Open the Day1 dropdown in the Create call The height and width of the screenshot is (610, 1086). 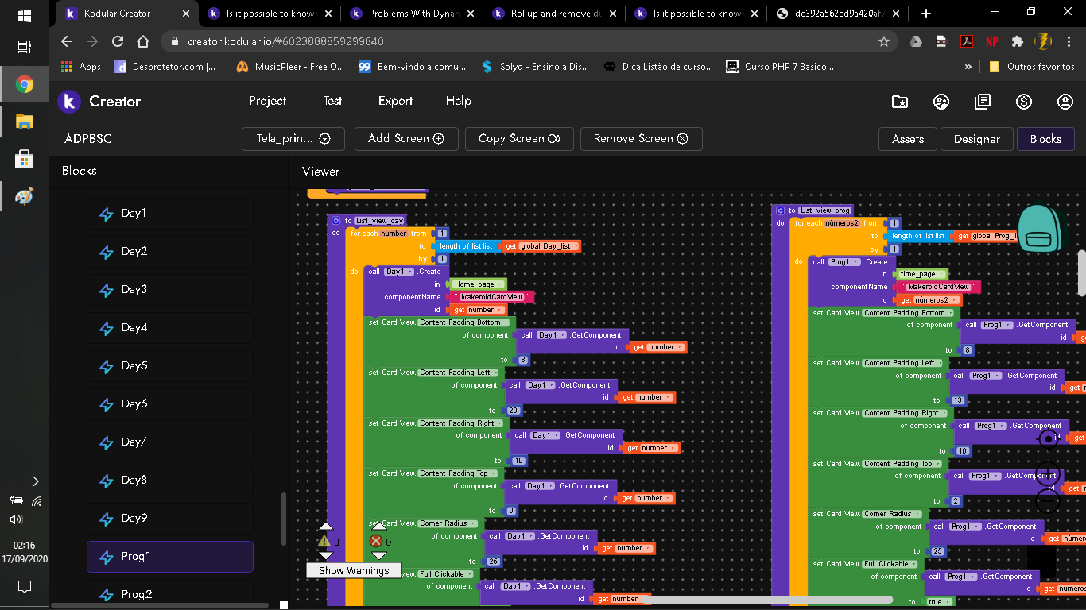[399, 272]
